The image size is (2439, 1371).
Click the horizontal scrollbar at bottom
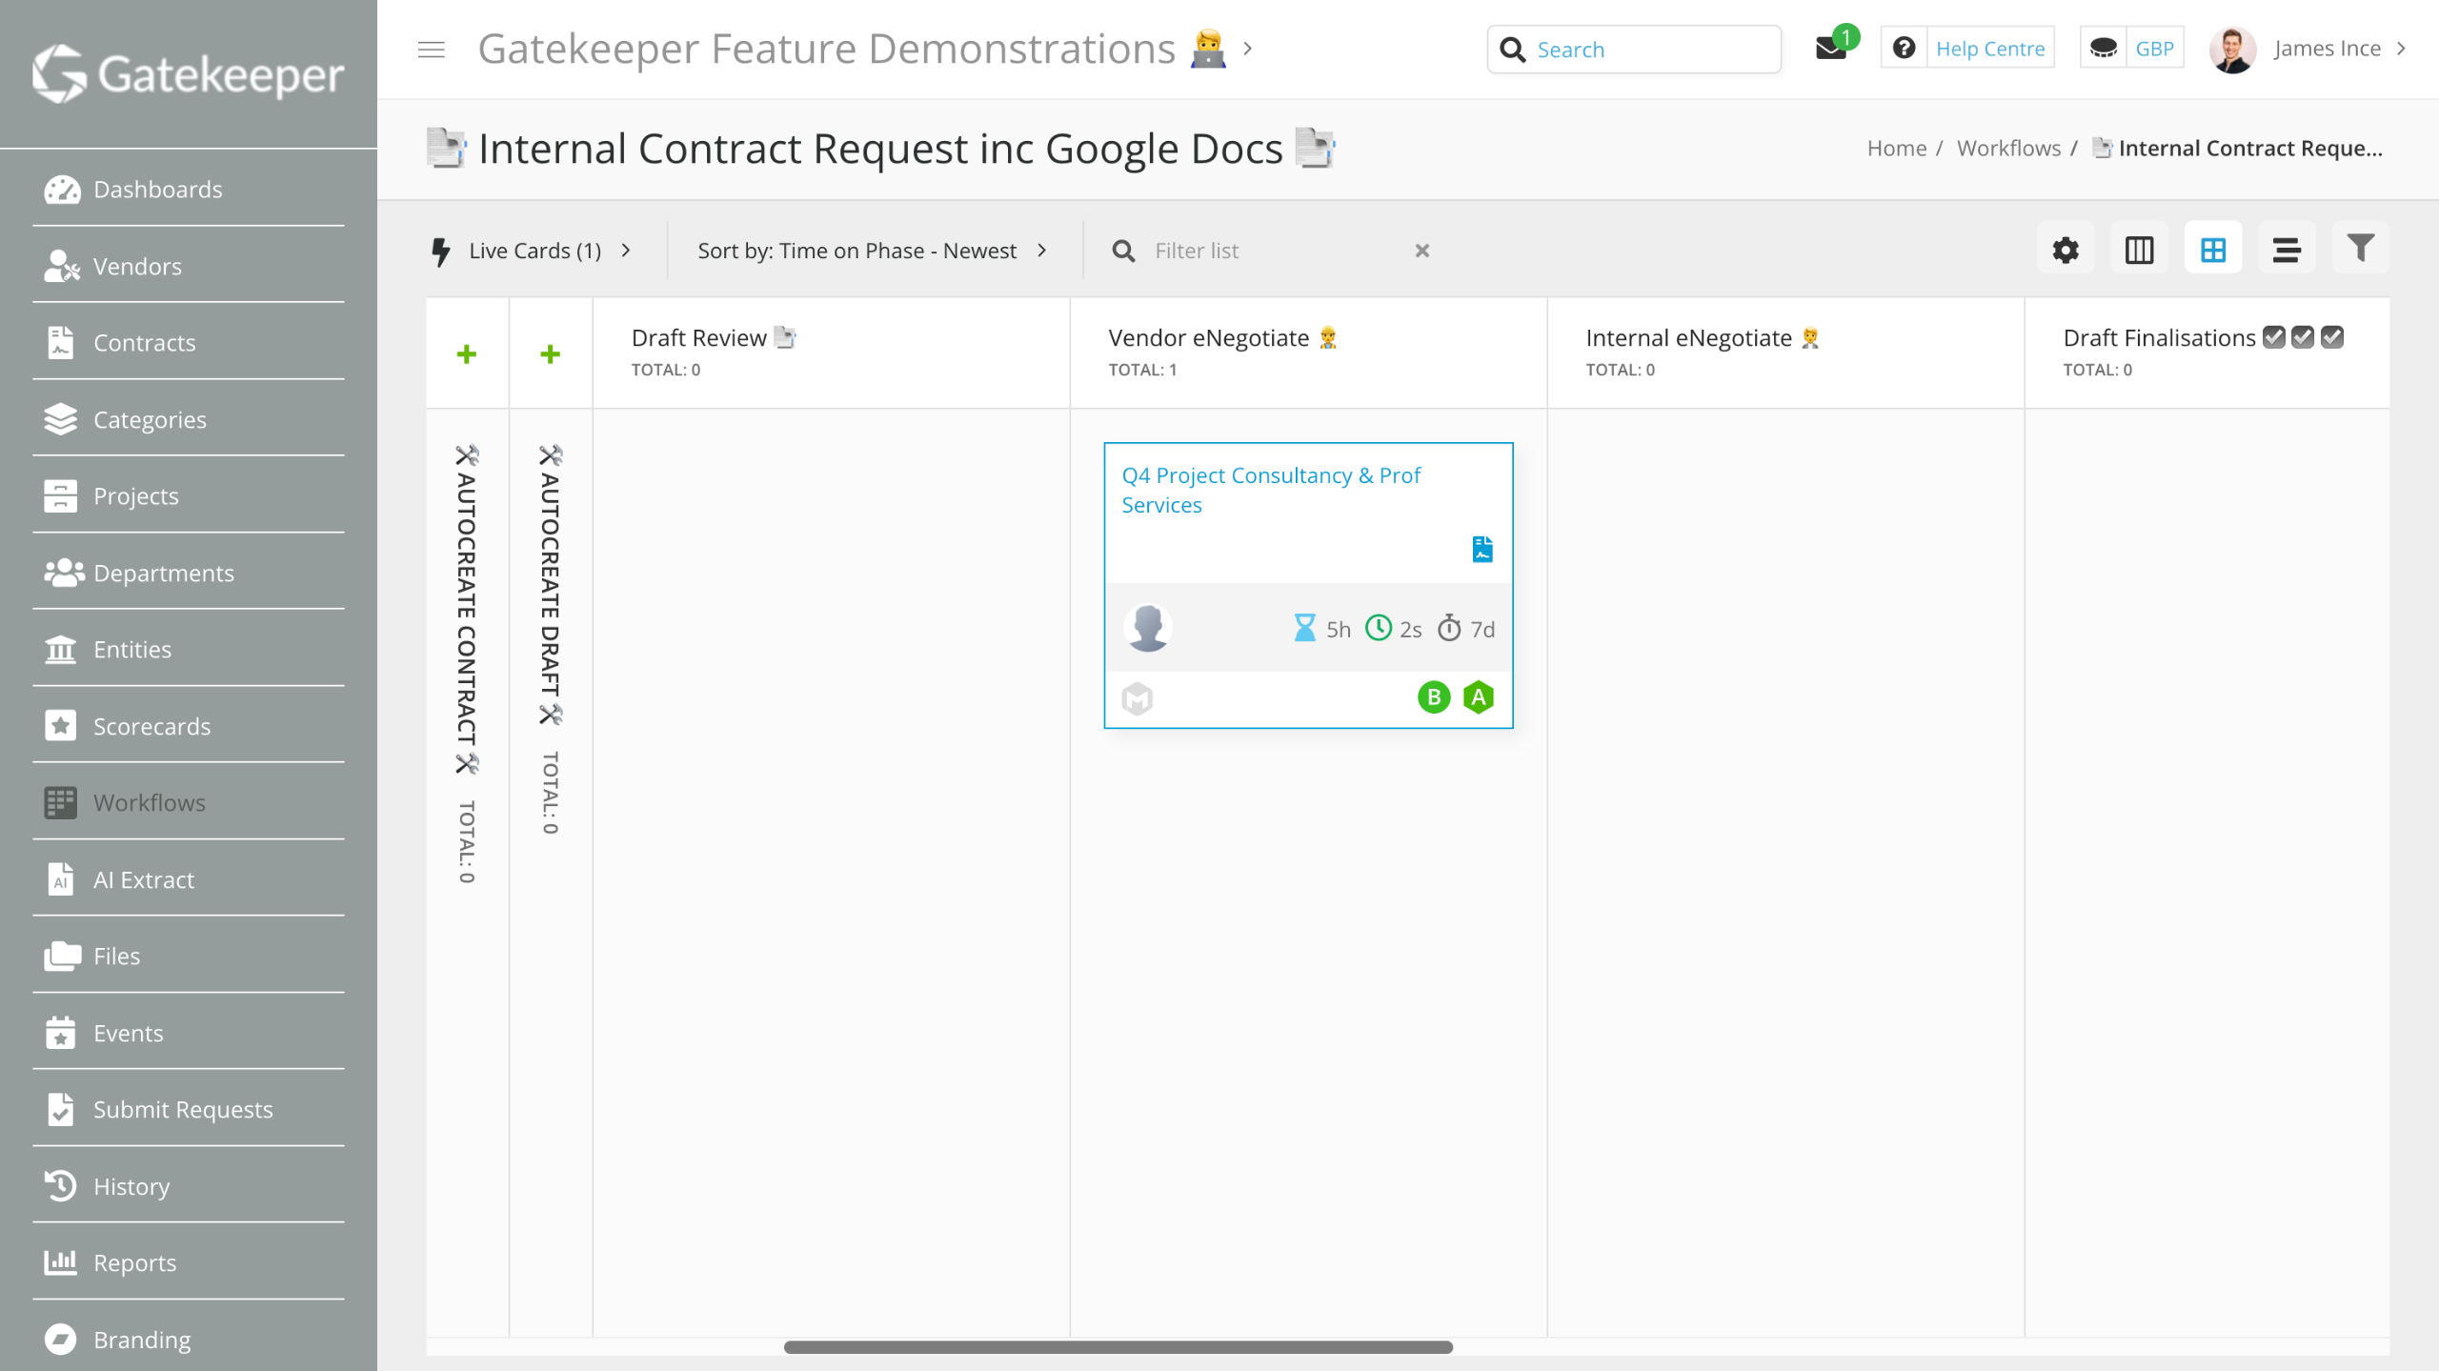pyautogui.click(x=1118, y=1346)
